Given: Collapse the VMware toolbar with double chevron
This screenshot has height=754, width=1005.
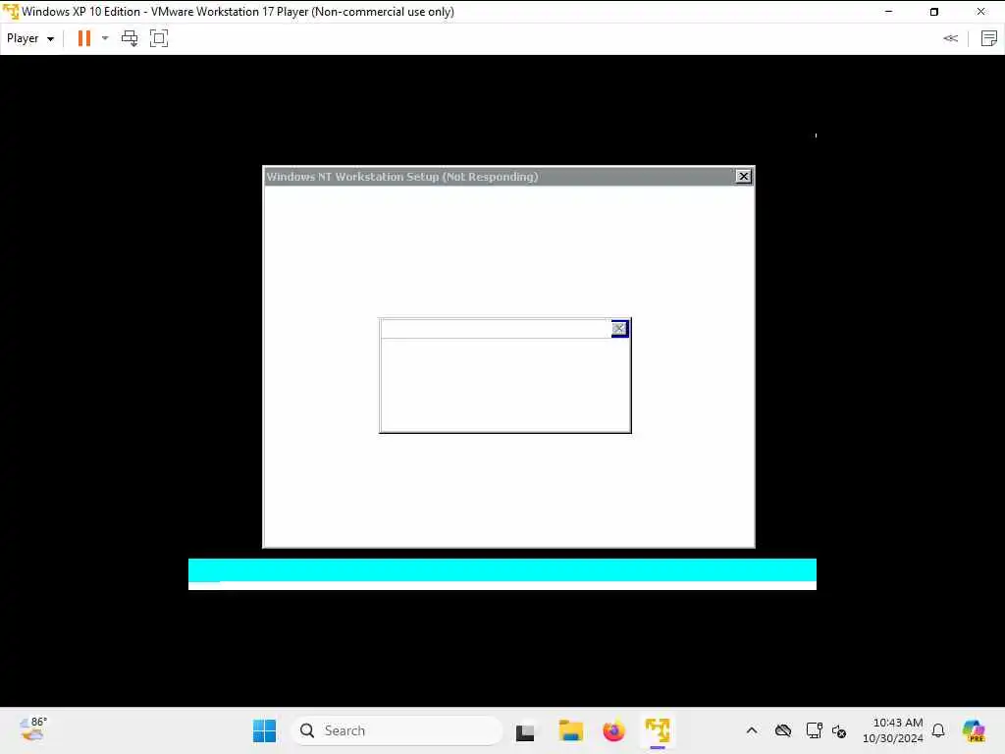Looking at the screenshot, I should tap(950, 38).
